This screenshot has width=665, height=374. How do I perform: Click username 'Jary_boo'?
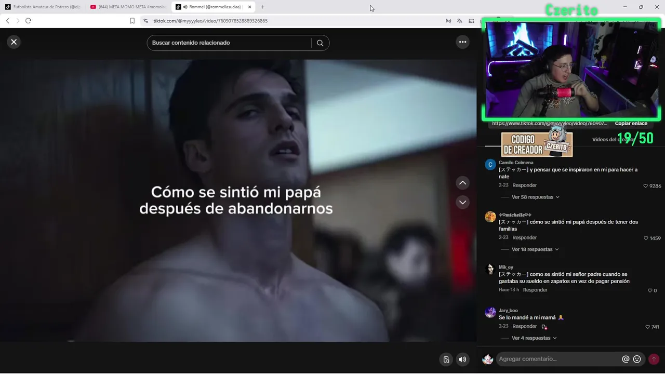point(508,311)
